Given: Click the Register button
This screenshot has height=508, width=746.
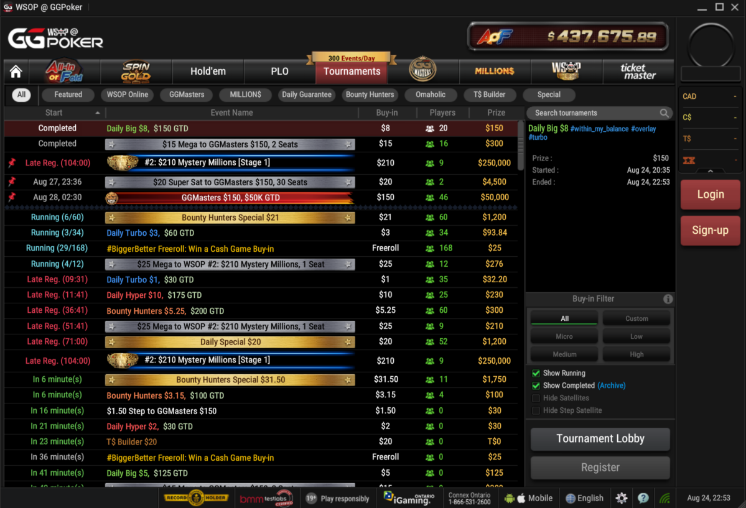Looking at the screenshot, I should [600, 468].
